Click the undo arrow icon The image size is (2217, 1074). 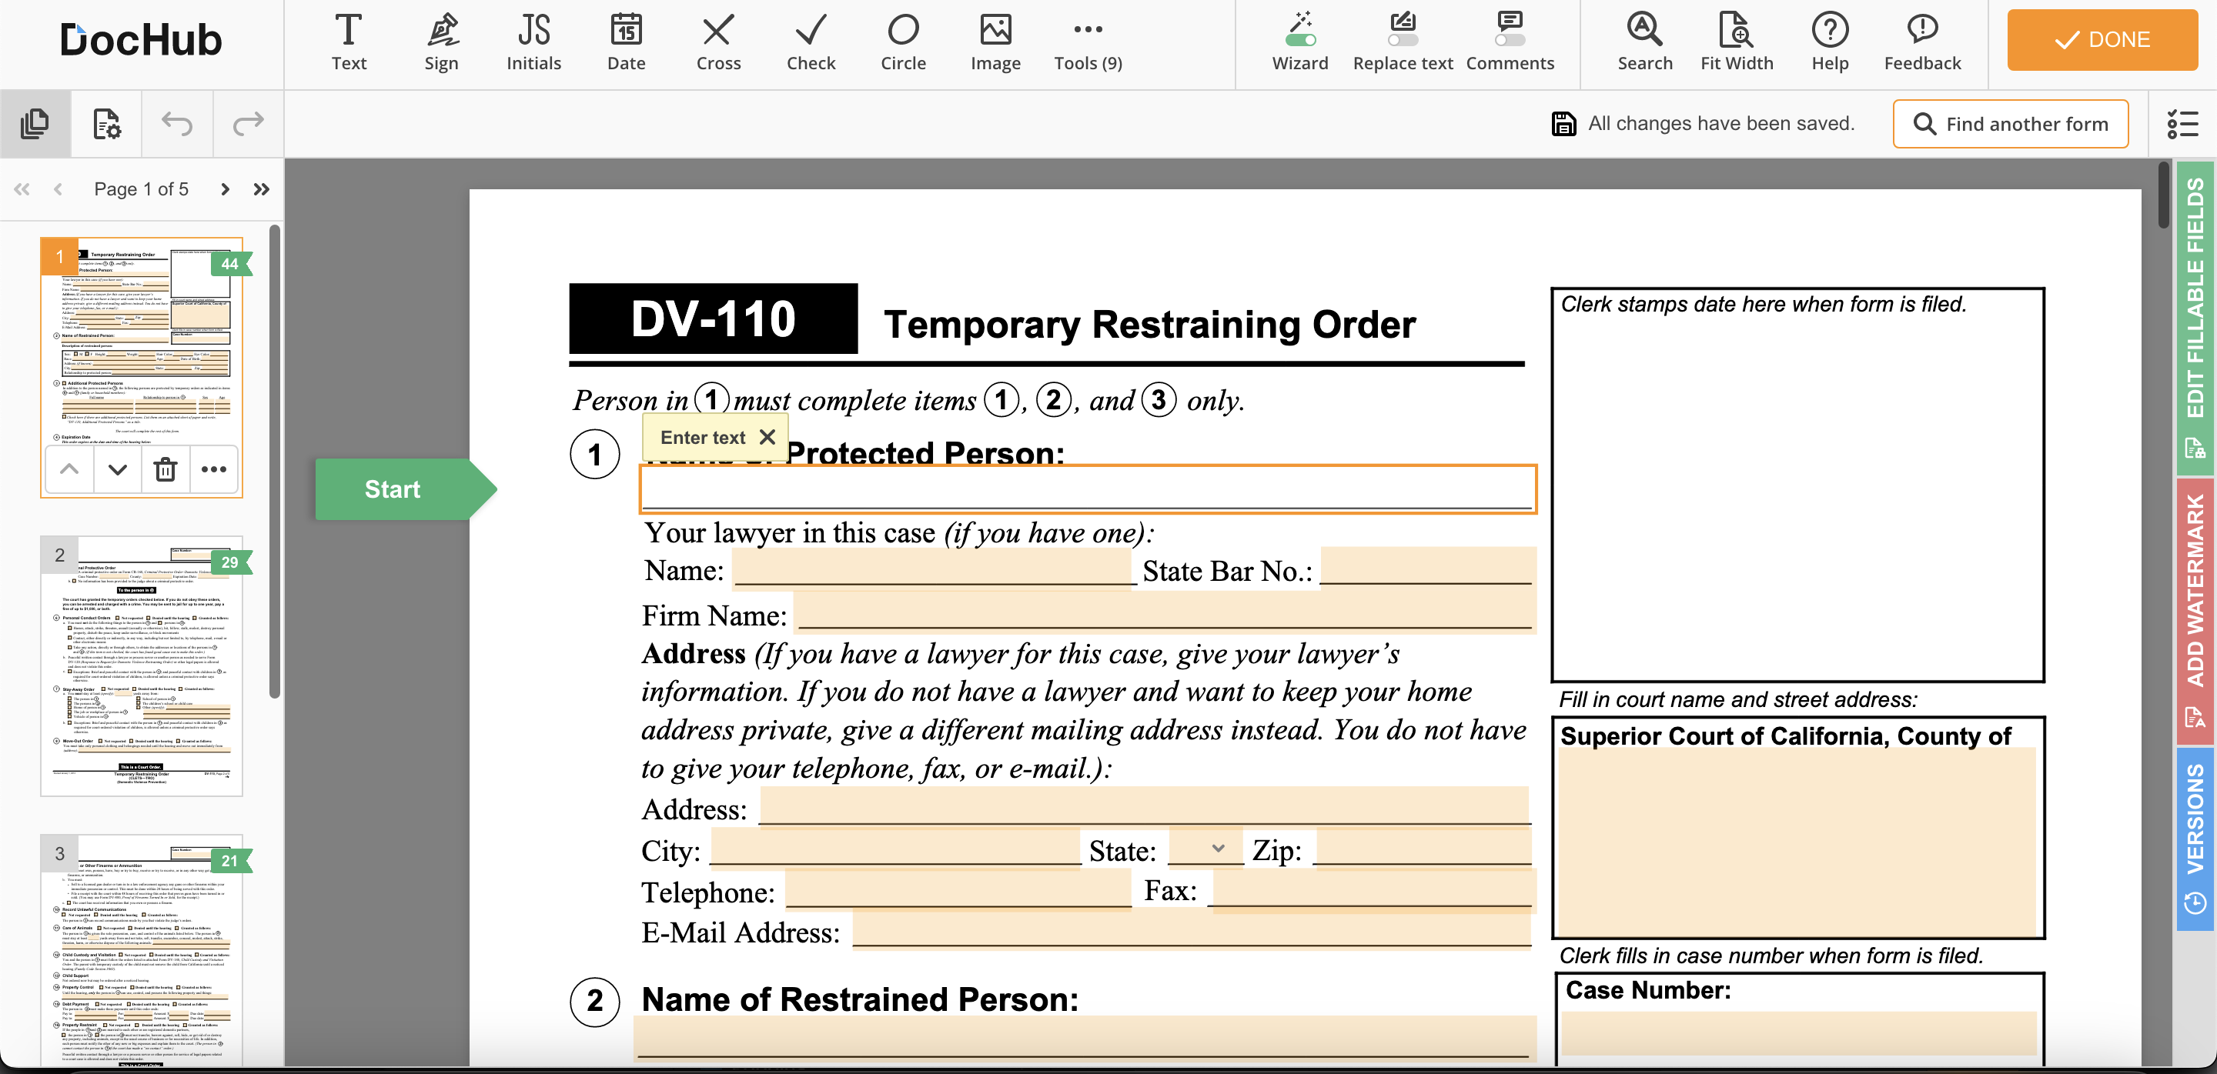[x=177, y=124]
